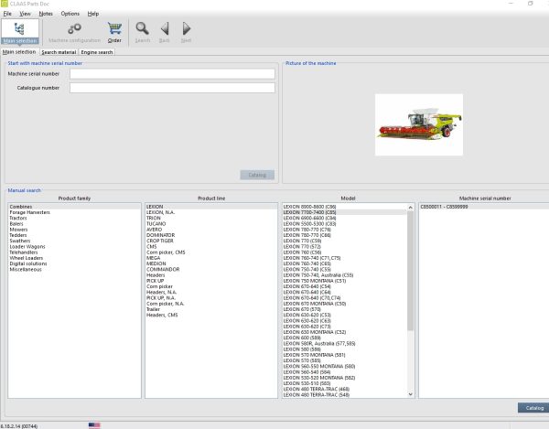The height and width of the screenshot is (429, 549).
Task: Open the Options menu
Action: pos(70,14)
